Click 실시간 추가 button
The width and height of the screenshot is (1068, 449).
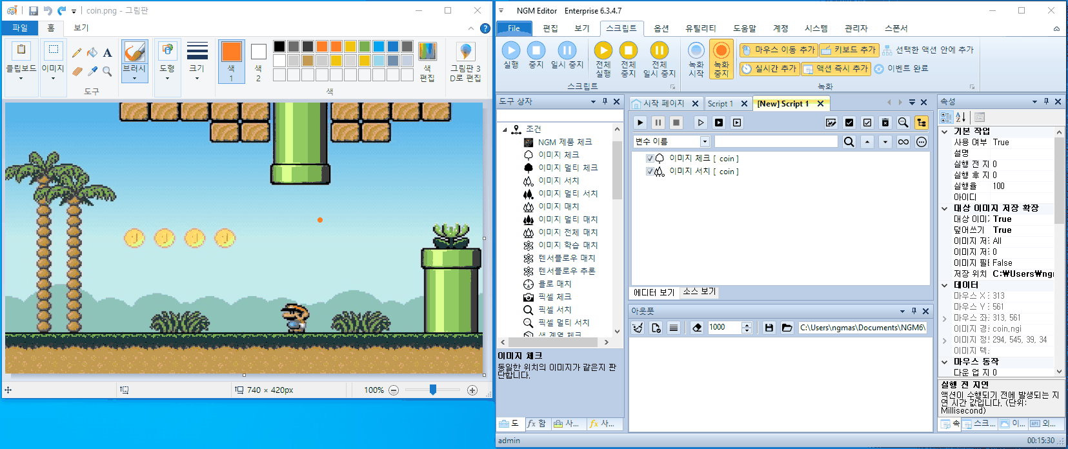(x=769, y=68)
